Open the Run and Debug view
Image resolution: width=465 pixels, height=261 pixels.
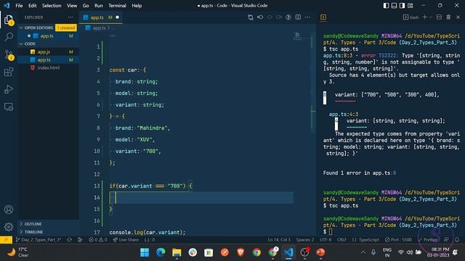9,89
